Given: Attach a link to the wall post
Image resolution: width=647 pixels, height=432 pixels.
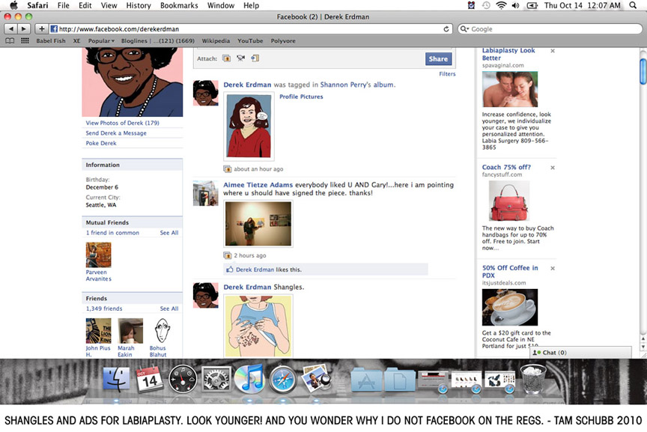Looking at the screenshot, I should [255, 58].
